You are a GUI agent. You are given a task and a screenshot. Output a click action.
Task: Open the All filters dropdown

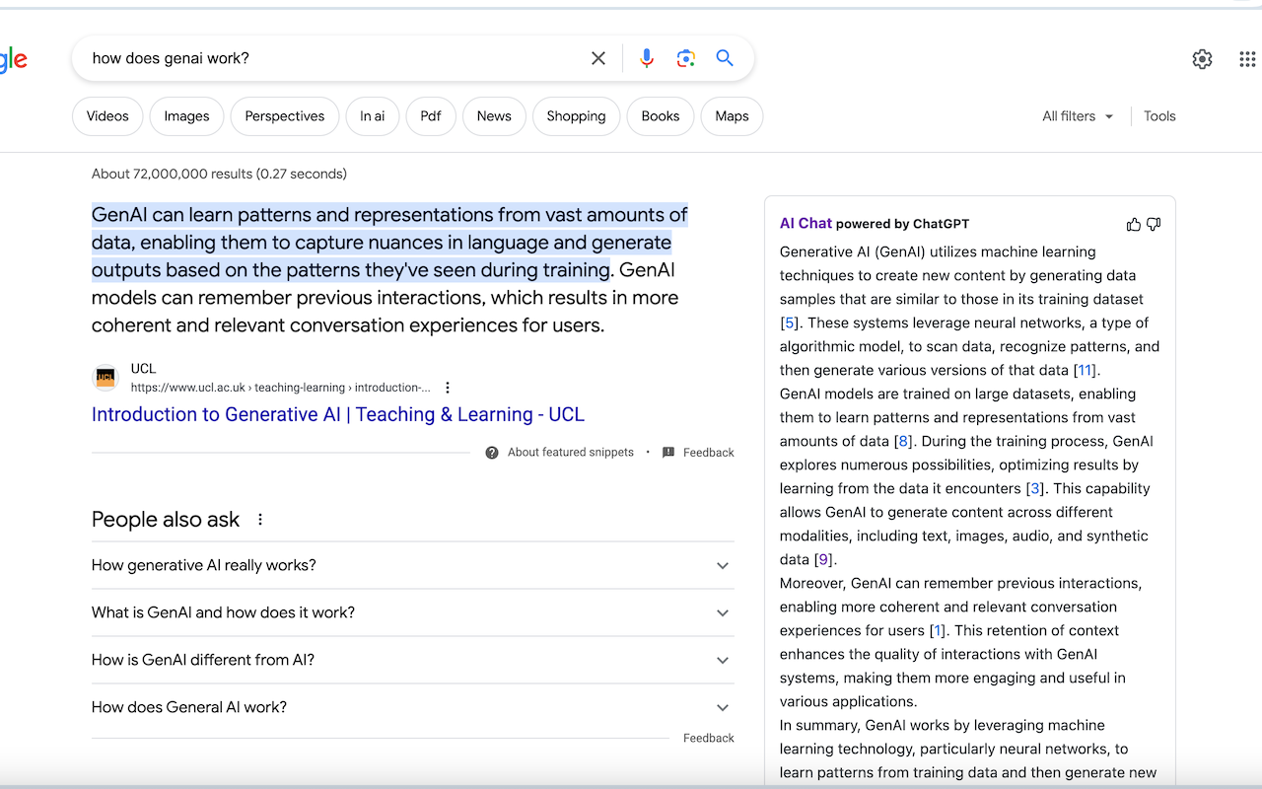pyautogui.click(x=1078, y=116)
